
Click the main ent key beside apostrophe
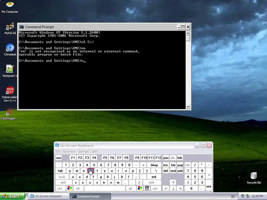pos(154,177)
